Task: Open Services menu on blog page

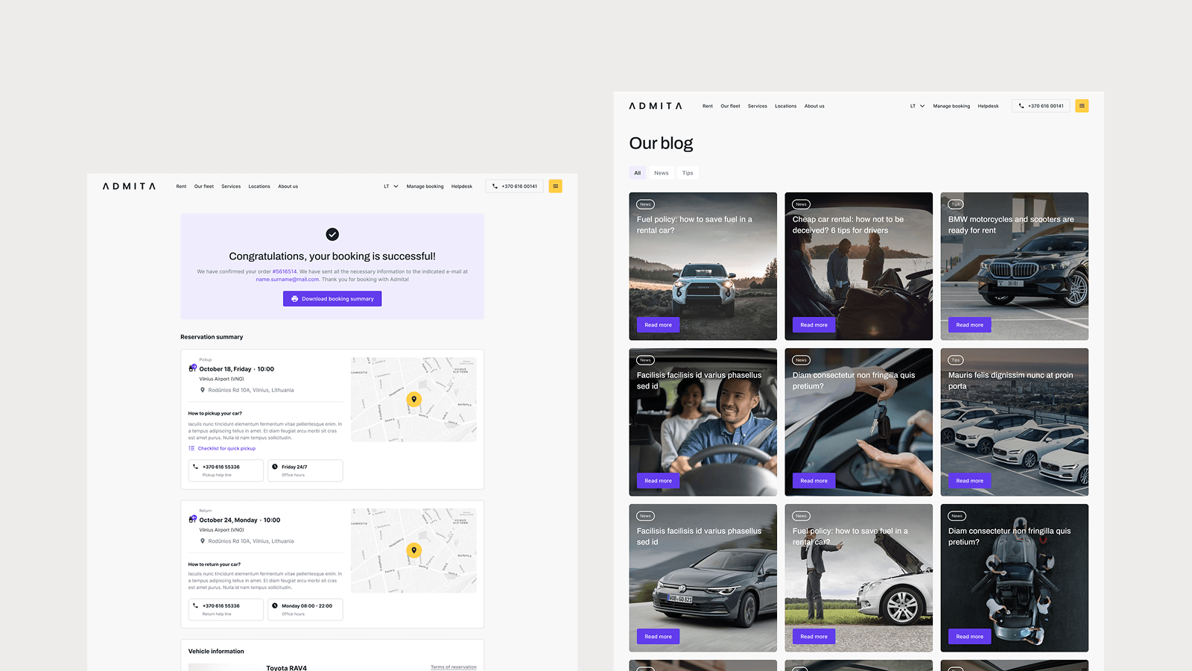Action: pyautogui.click(x=758, y=106)
